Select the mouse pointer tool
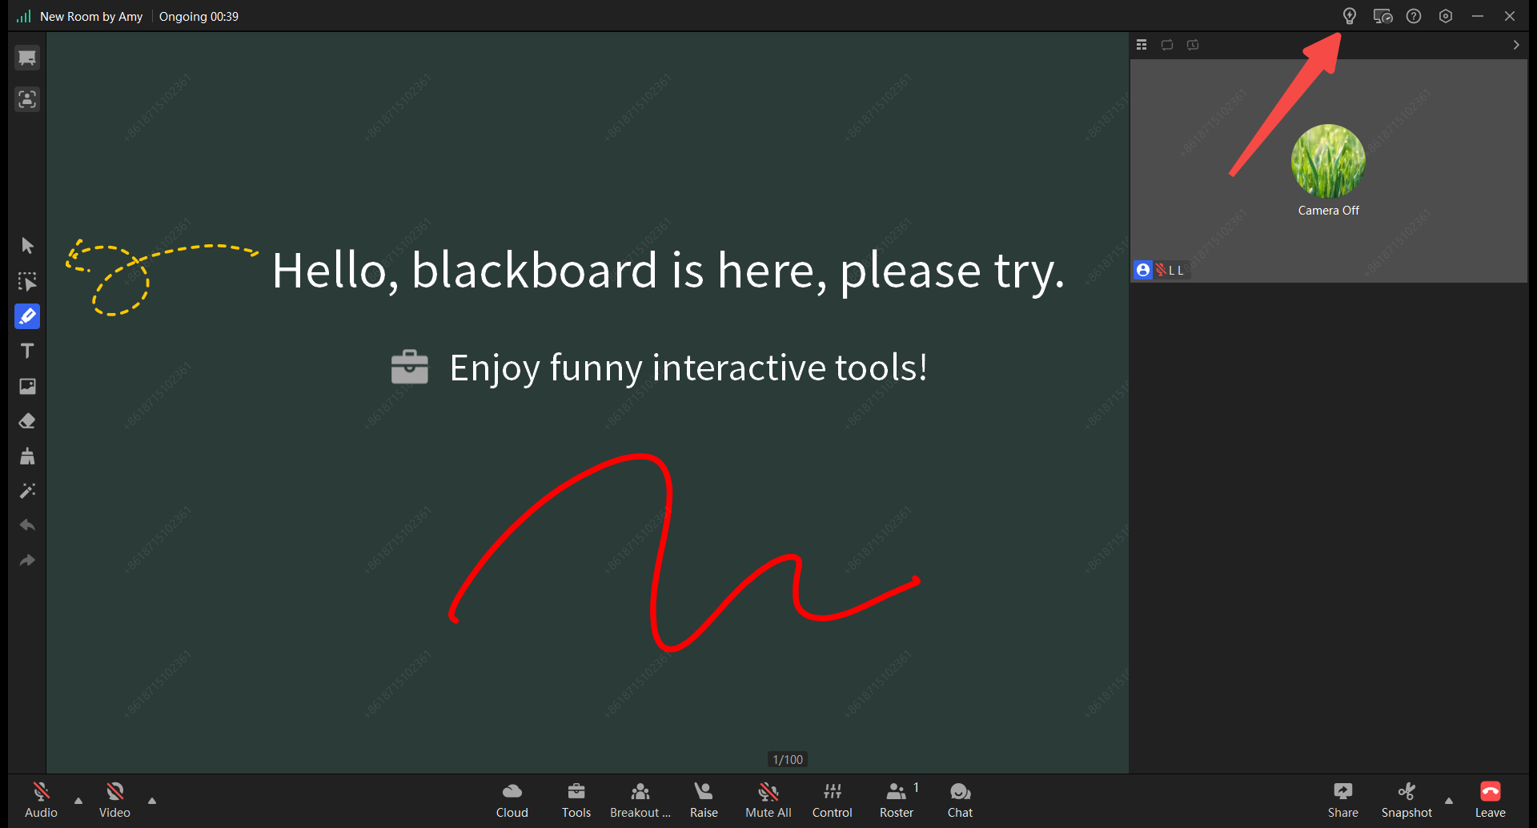The height and width of the screenshot is (828, 1537). coord(27,245)
